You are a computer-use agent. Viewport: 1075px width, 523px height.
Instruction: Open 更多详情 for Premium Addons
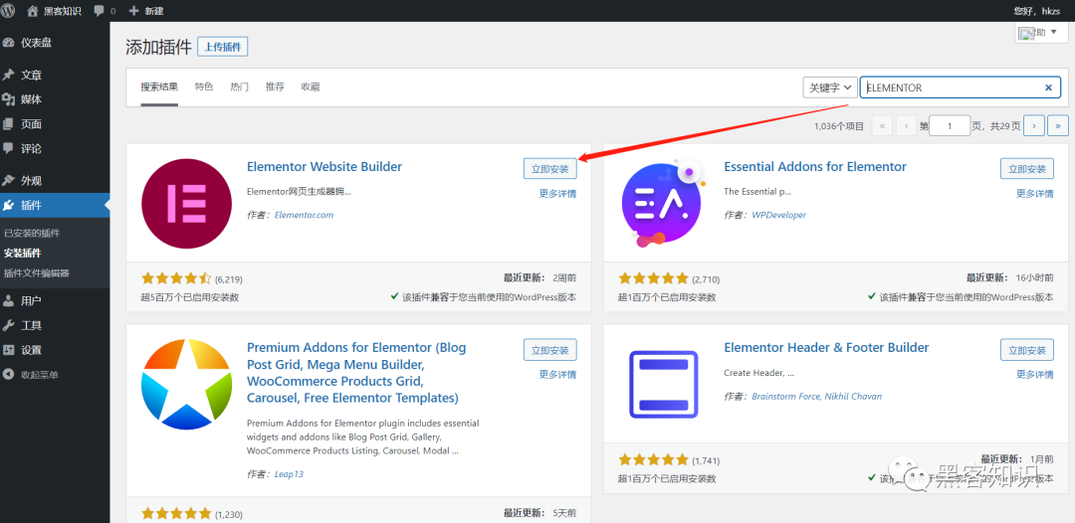coord(557,374)
